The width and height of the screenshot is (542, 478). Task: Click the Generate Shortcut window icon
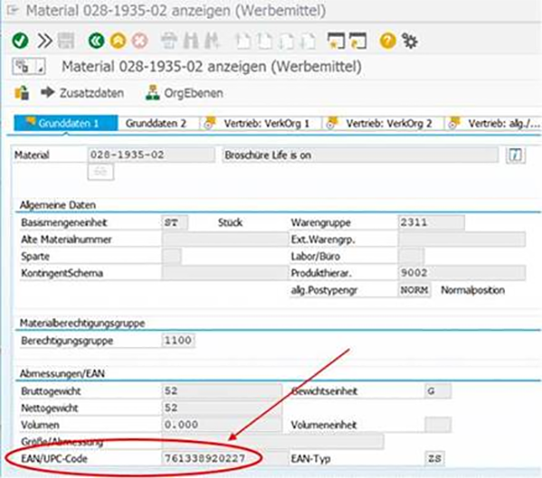click(x=358, y=41)
